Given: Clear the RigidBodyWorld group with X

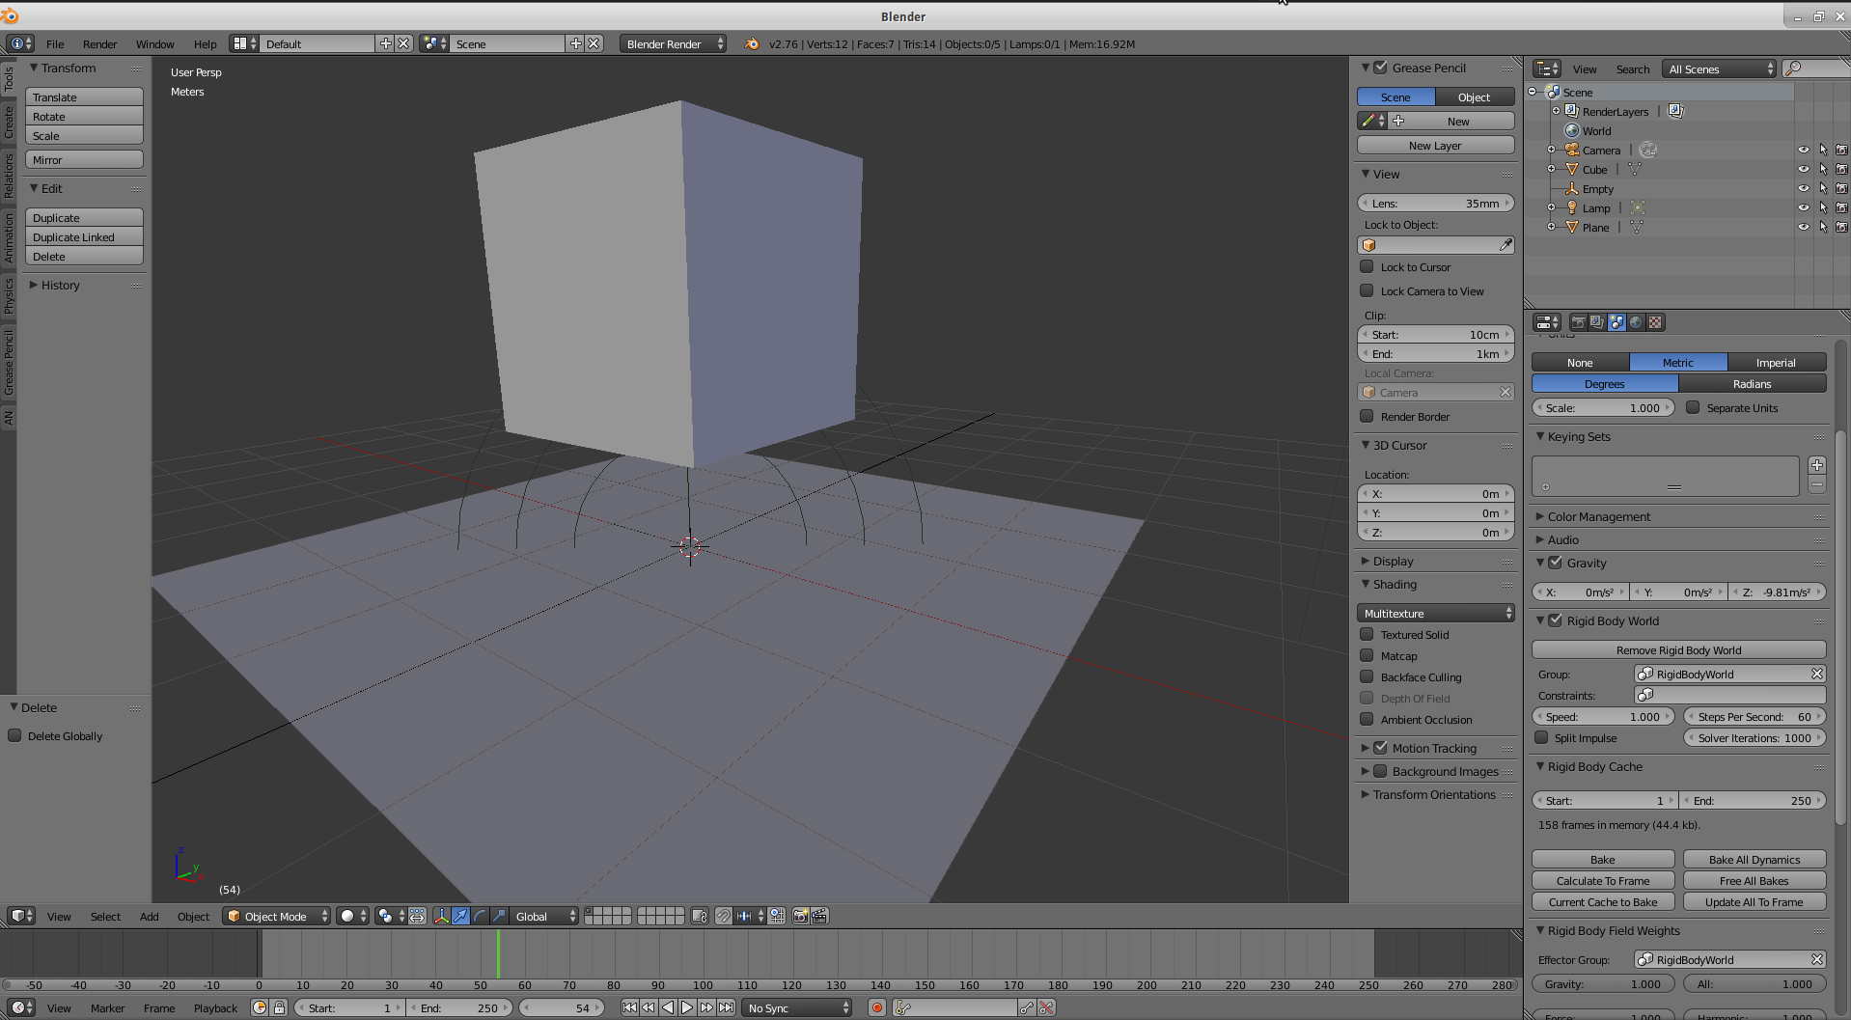Looking at the screenshot, I should coord(1817,674).
